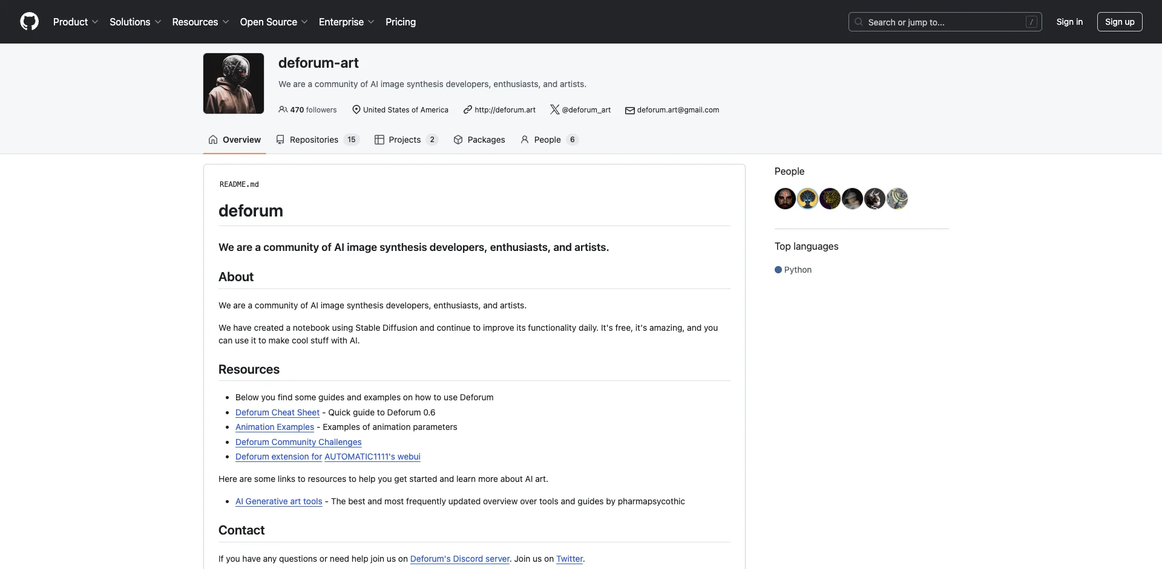This screenshot has width=1162, height=569.
Task: Switch to the Repositories tab
Action: point(318,140)
